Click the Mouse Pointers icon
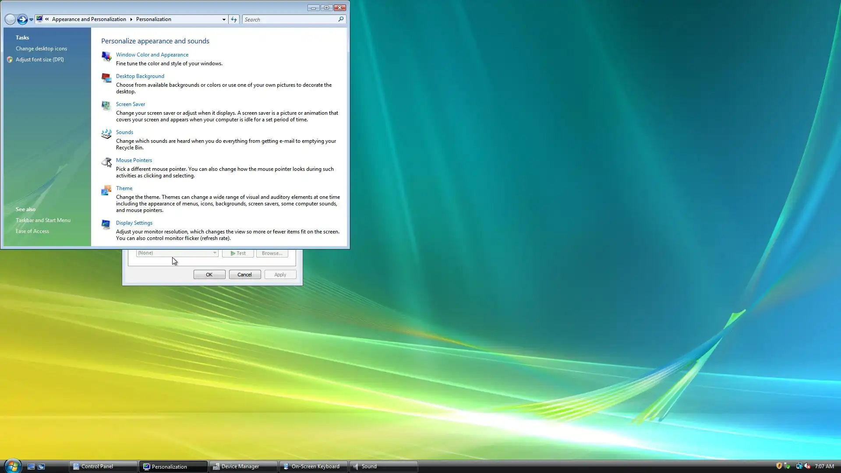The height and width of the screenshot is (473, 841). click(x=106, y=162)
